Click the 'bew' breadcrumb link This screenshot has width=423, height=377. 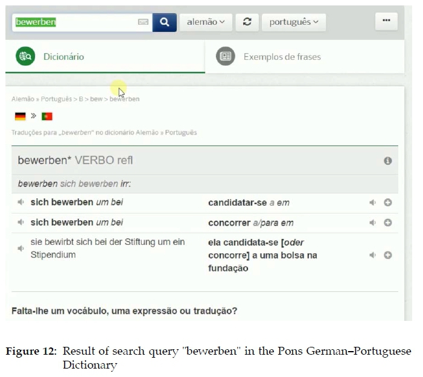click(96, 99)
